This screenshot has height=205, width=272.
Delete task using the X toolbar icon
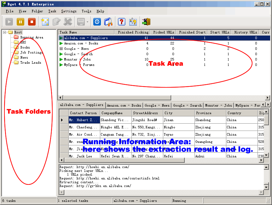tap(68, 22)
